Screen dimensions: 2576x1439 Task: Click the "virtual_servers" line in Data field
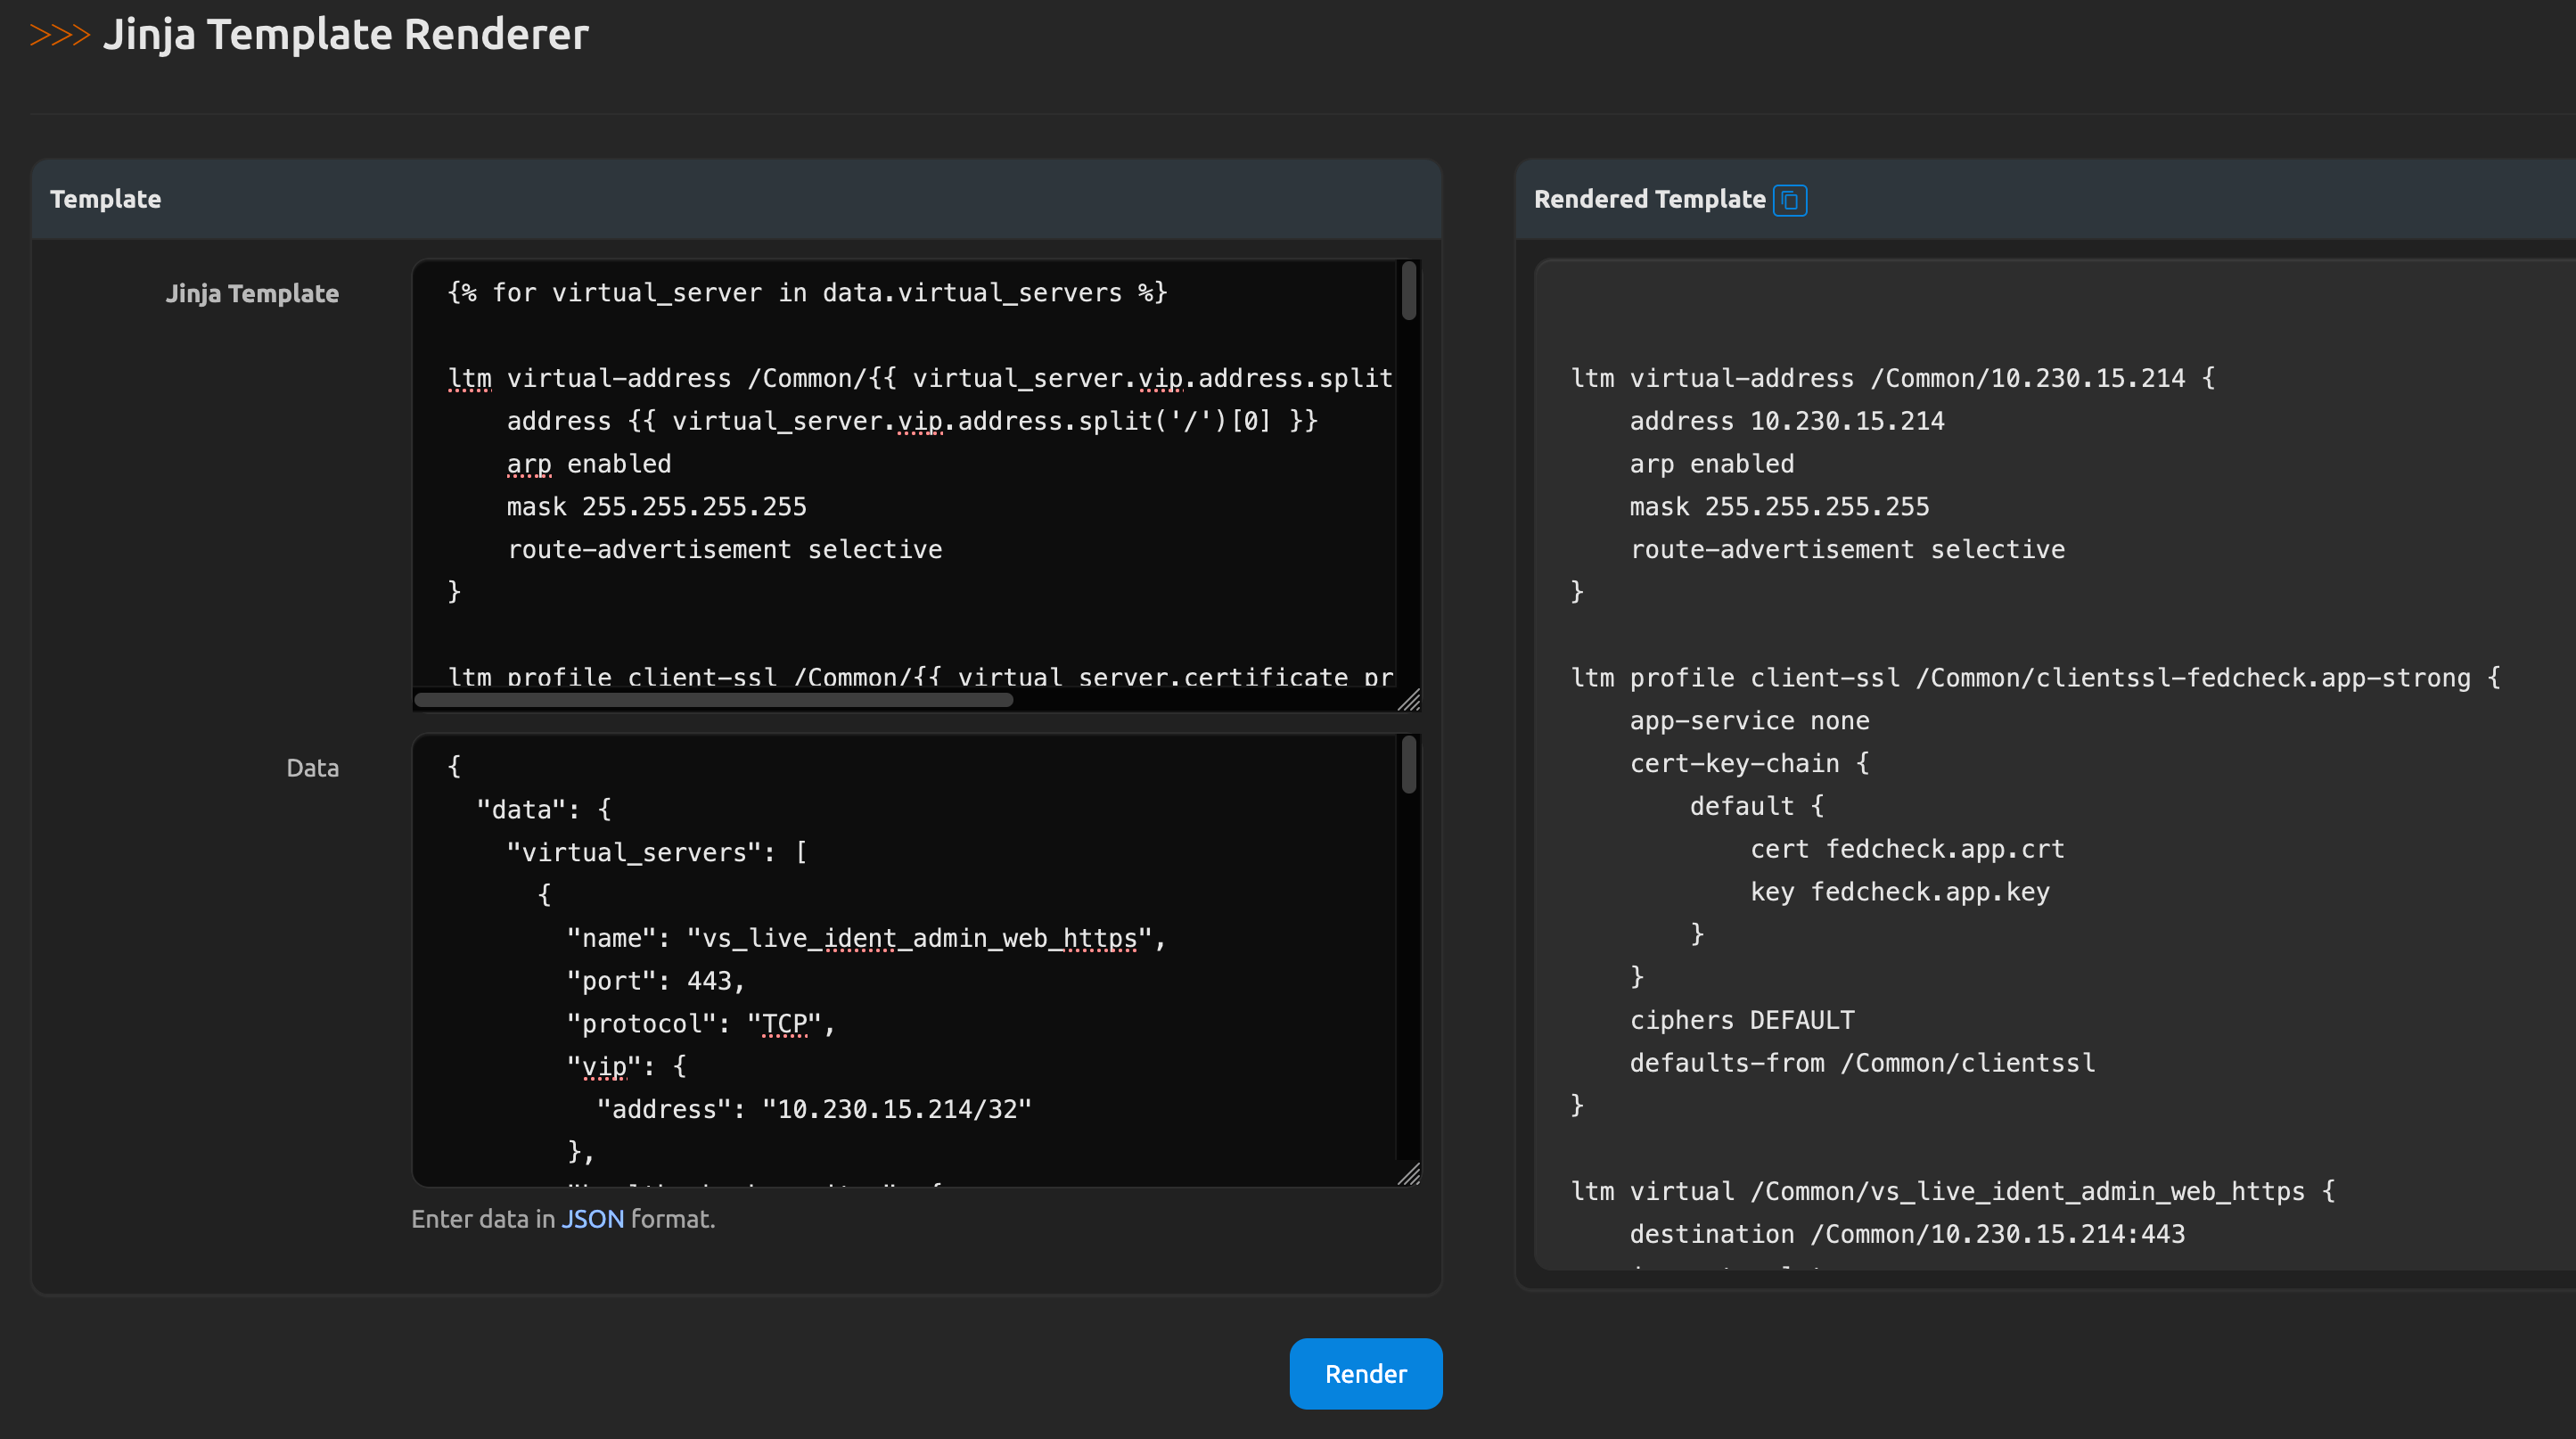pyautogui.click(x=656, y=853)
